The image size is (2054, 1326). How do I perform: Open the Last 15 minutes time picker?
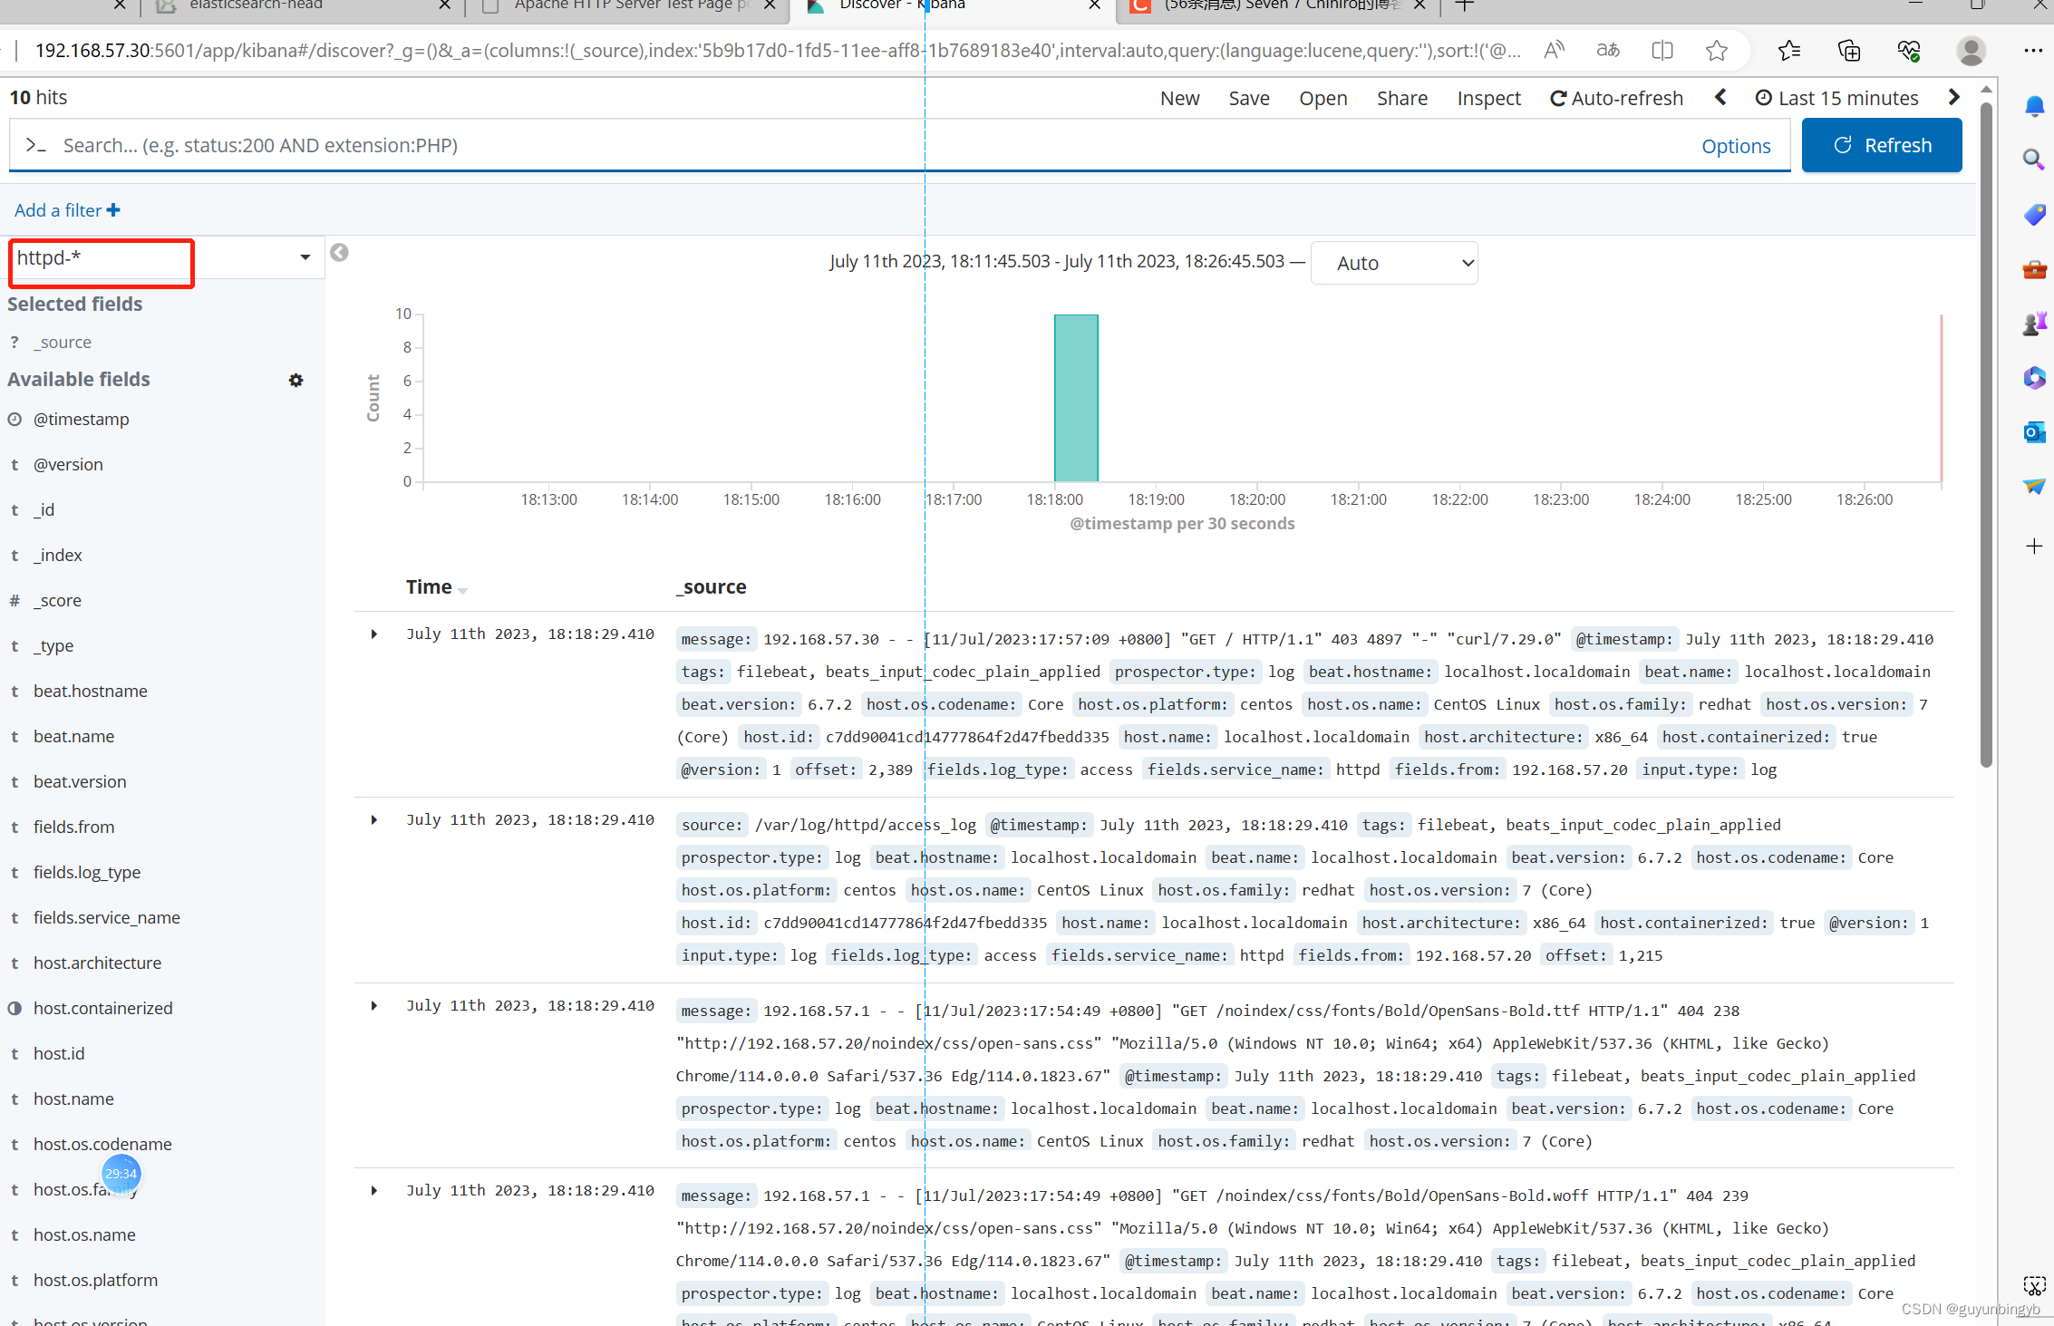tap(1837, 98)
